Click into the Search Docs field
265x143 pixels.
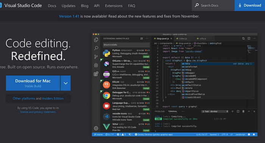point(213,5)
